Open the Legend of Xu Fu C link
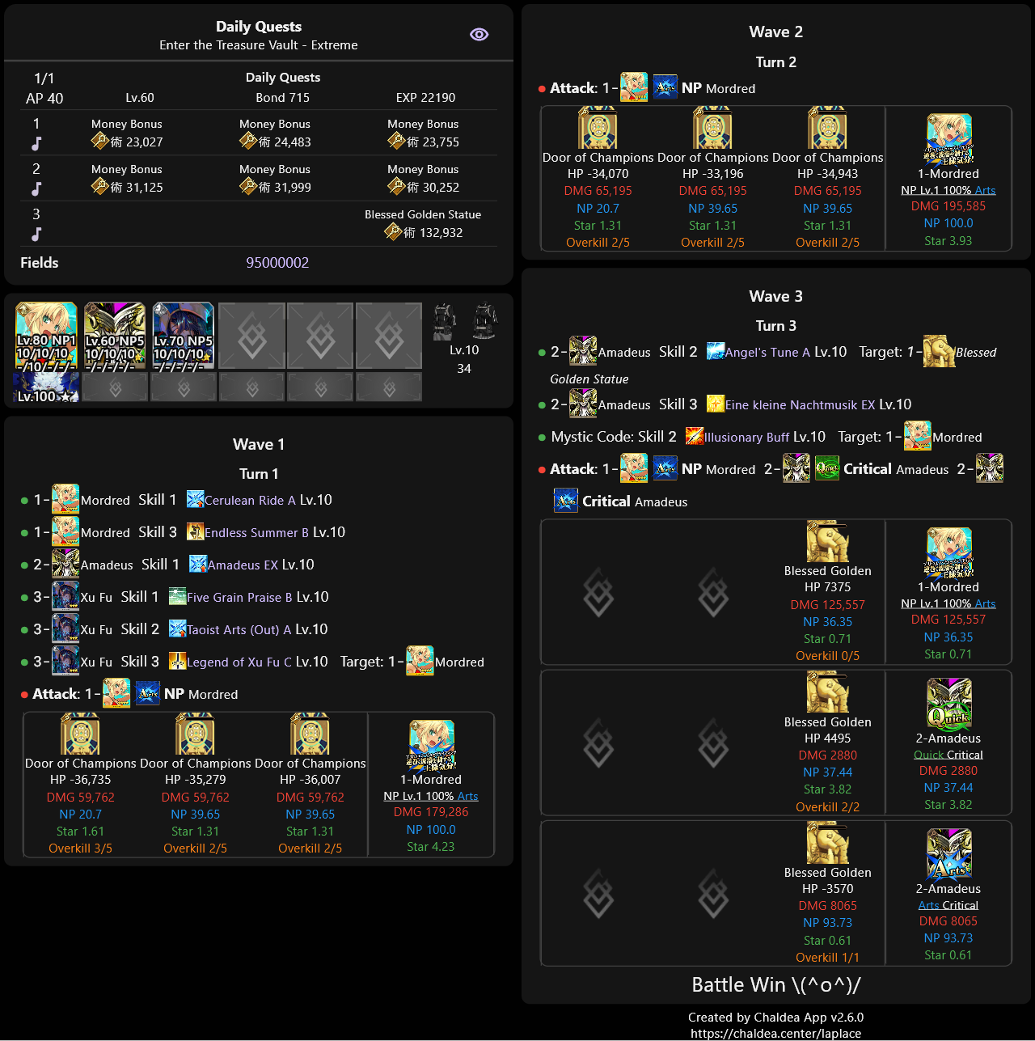 tap(239, 662)
